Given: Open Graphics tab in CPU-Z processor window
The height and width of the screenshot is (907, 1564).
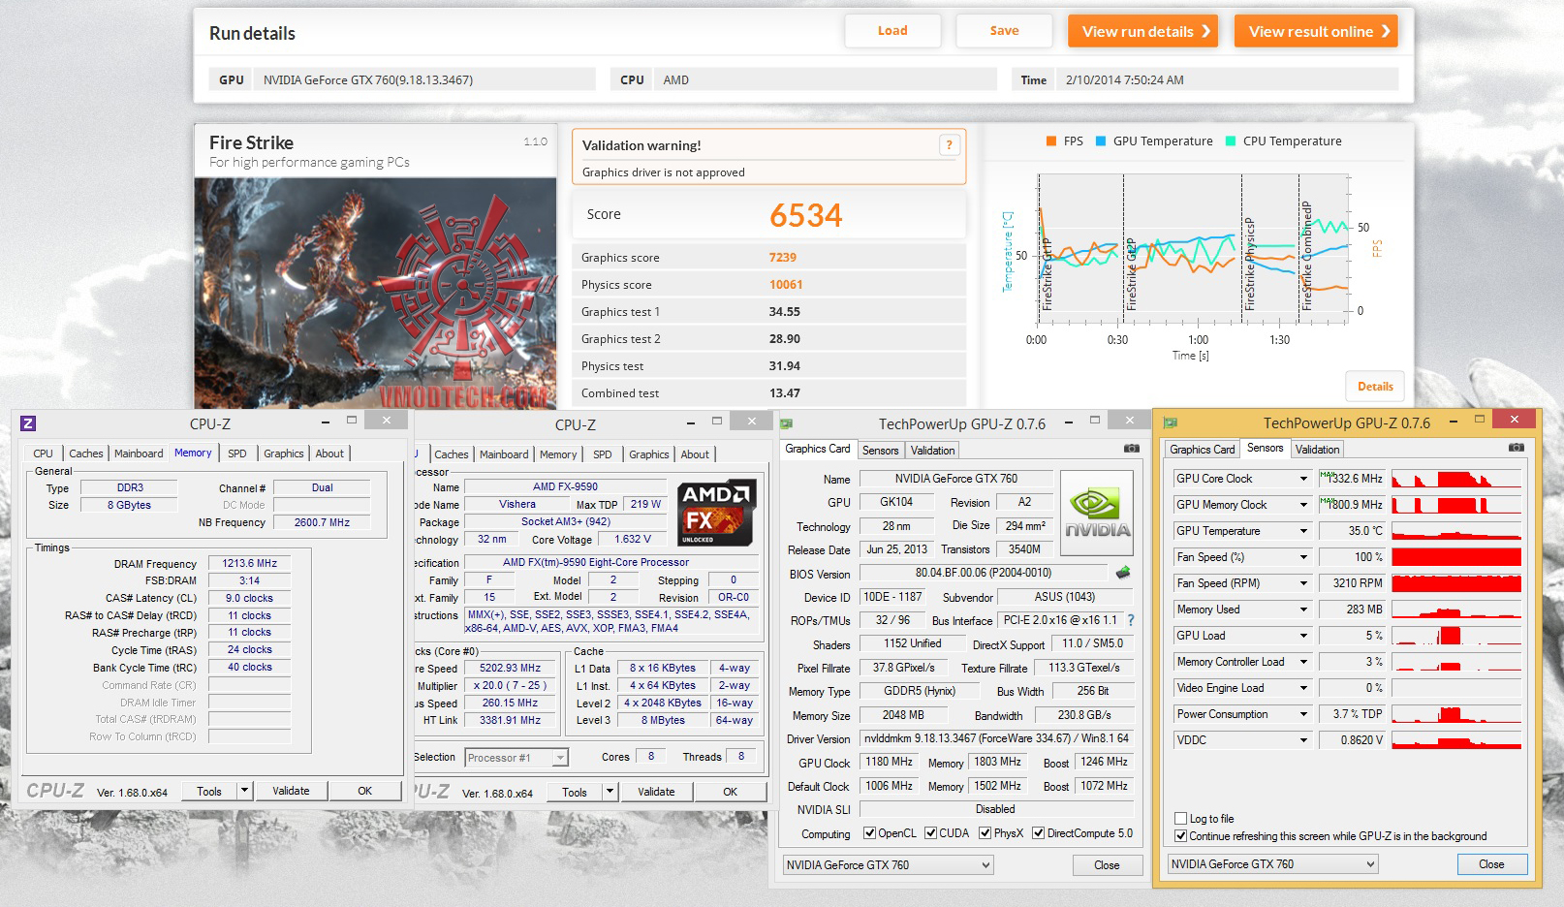Looking at the screenshot, I should coord(648,454).
